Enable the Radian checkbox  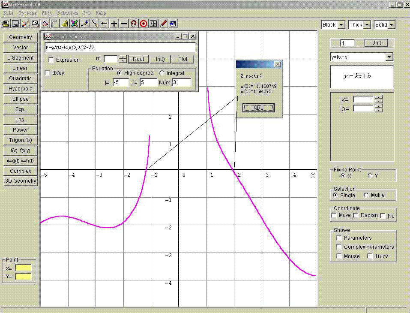click(356, 215)
